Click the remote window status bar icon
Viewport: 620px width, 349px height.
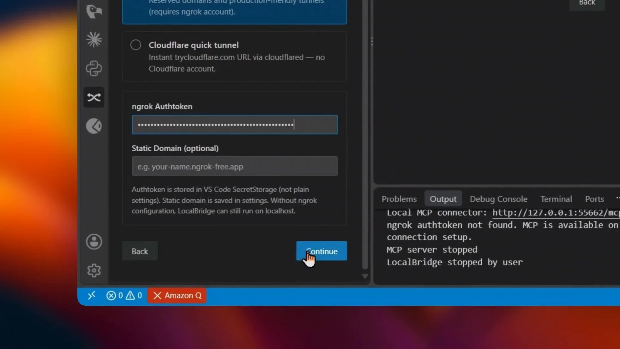pyautogui.click(x=92, y=295)
